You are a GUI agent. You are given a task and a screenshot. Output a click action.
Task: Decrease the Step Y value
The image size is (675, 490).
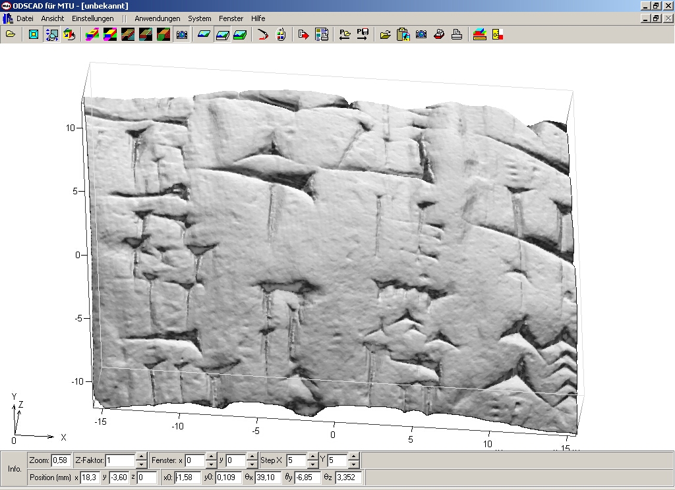353,464
